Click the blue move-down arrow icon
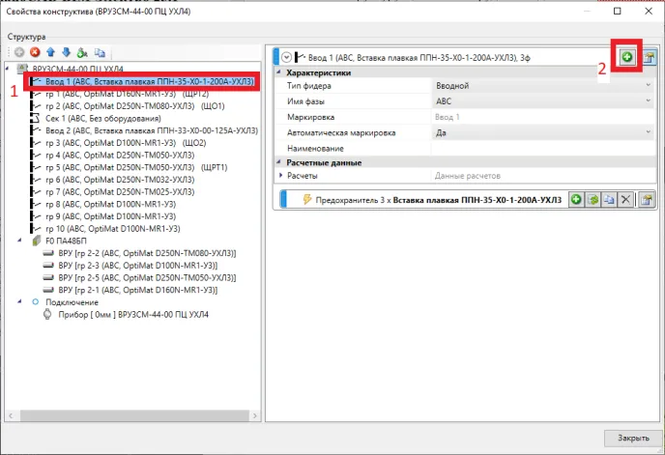Screen dimensions: 665x455 [66, 52]
